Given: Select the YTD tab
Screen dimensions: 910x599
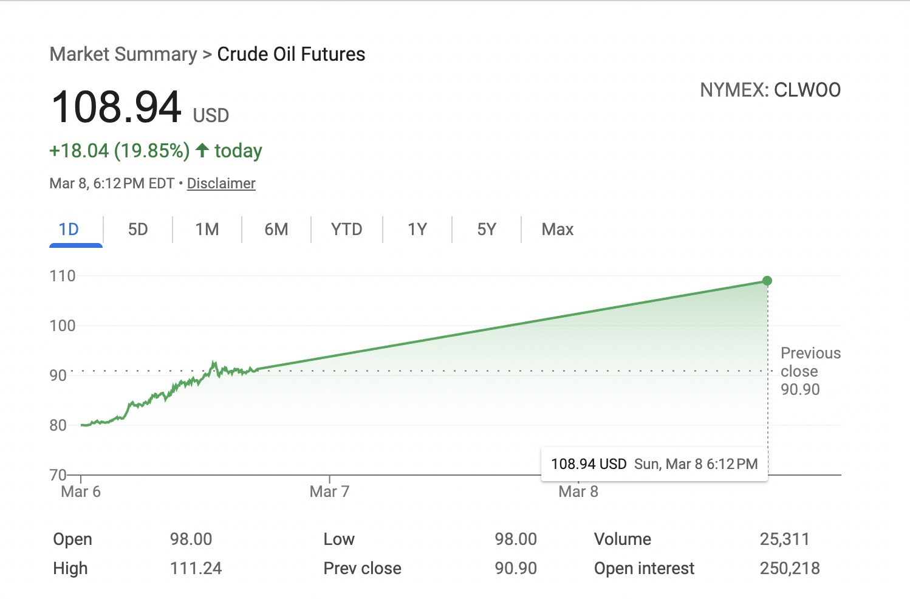Looking at the screenshot, I should 347,230.
